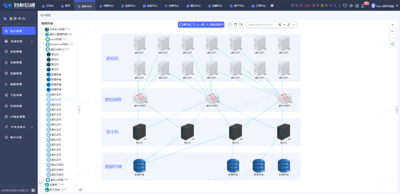Screen dimensions: 400x194
Task: Open the all-modules grid icon
Action: [x=272, y=6]
